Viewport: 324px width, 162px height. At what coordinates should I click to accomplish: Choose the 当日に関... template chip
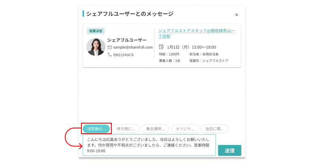click(214, 129)
